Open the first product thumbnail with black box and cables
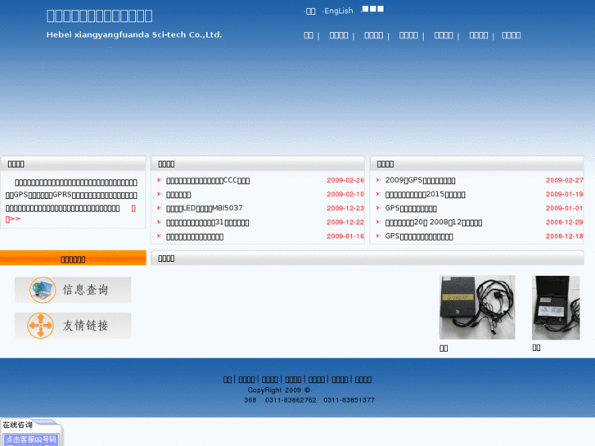This screenshot has width=595, height=446. point(477,307)
